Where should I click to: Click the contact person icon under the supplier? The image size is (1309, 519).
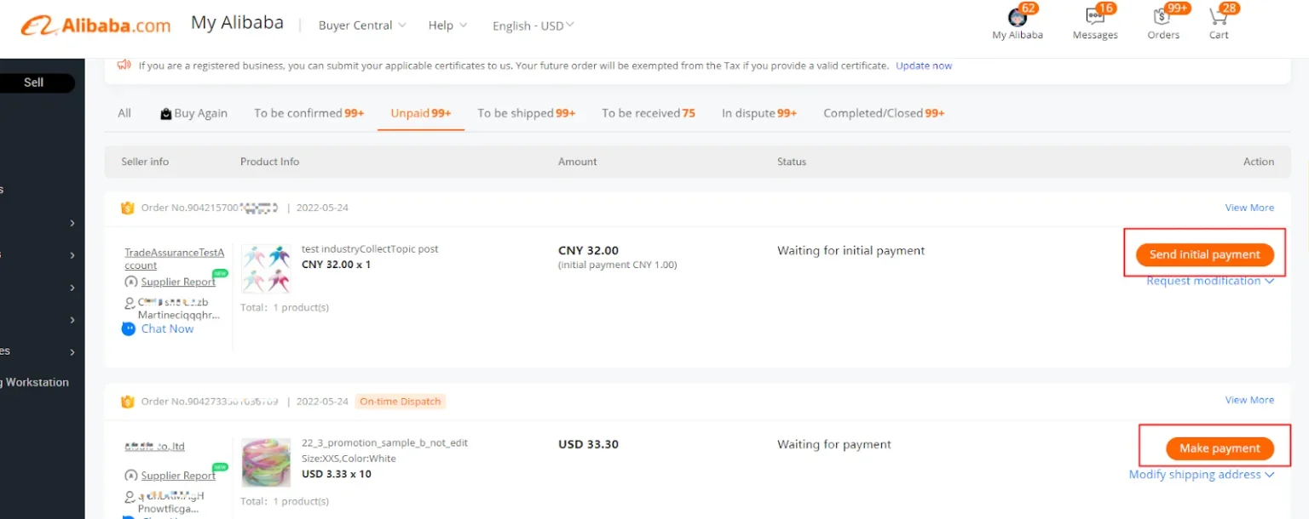click(x=130, y=302)
